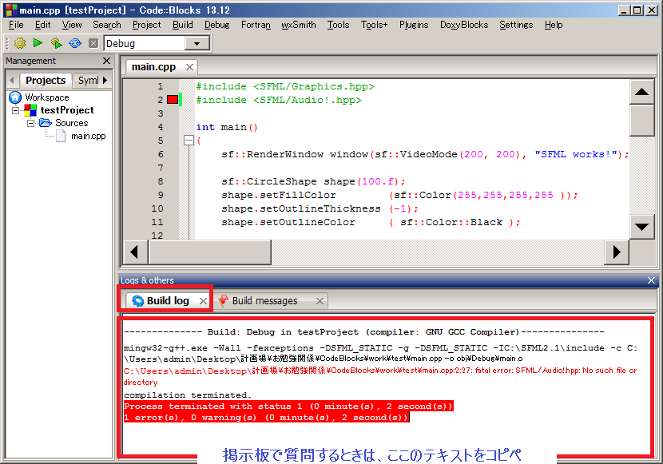
Task: Close the Management panel
Action: (x=106, y=61)
